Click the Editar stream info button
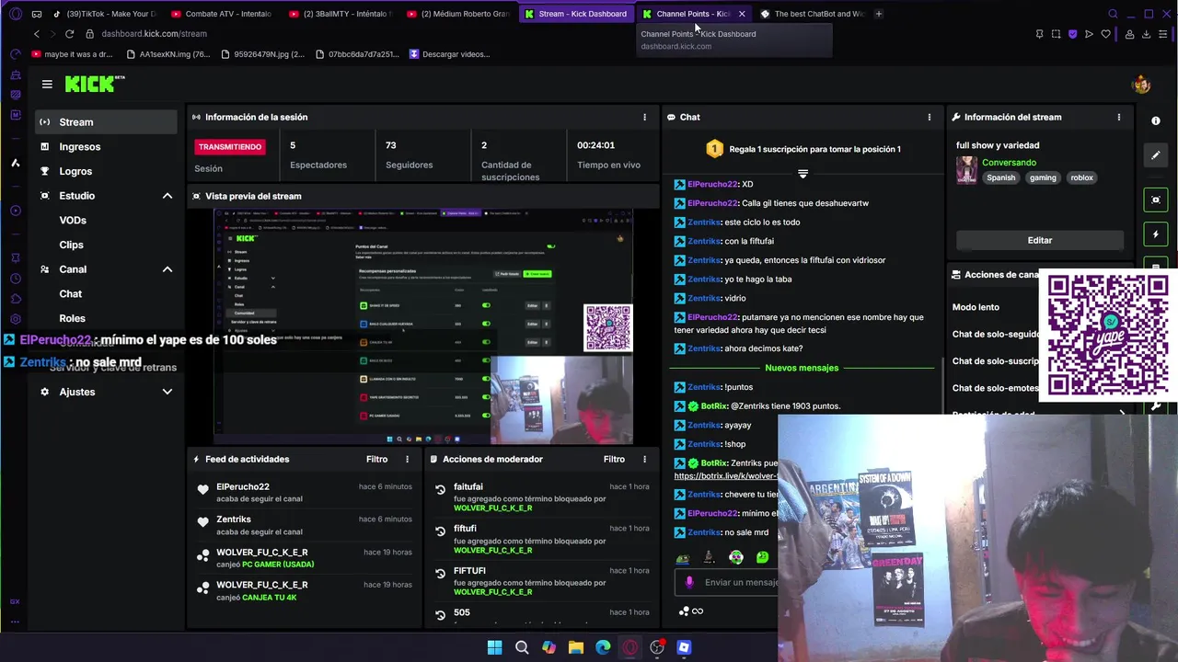The image size is (1178, 662). (x=1040, y=240)
